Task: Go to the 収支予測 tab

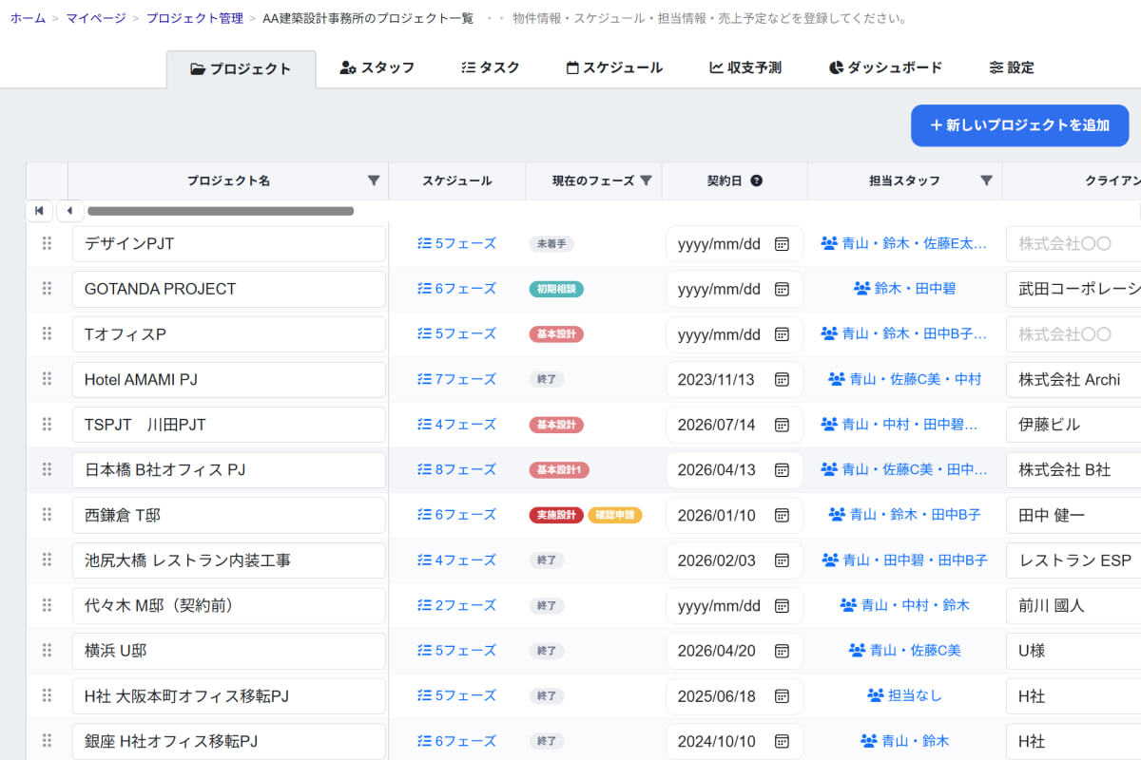Action: click(745, 67)
